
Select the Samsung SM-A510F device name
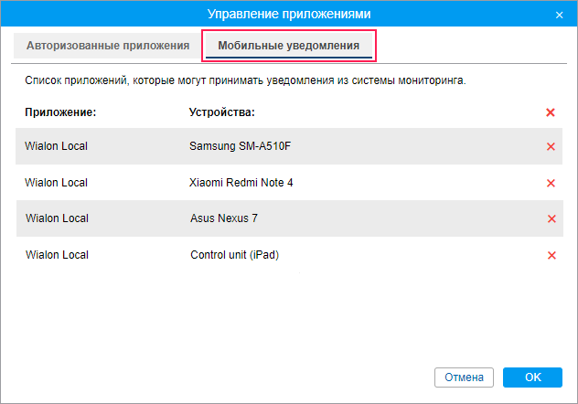245,146
